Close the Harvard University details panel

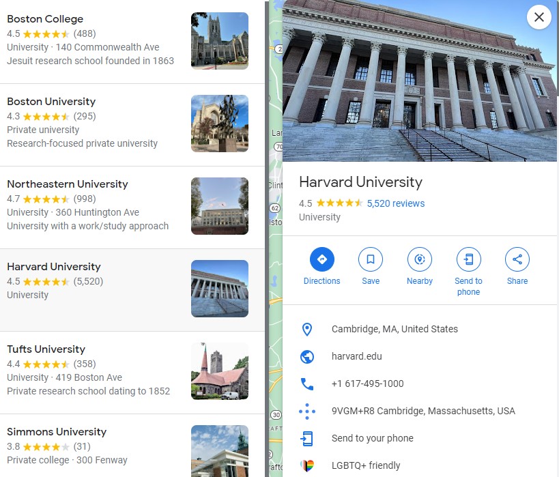(539, 17)
